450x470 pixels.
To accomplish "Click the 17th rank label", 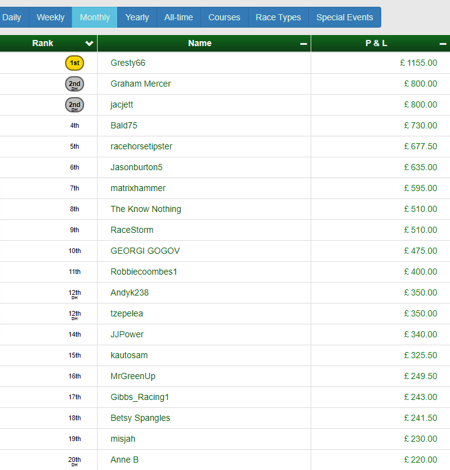I will click(x=75, y=397).
